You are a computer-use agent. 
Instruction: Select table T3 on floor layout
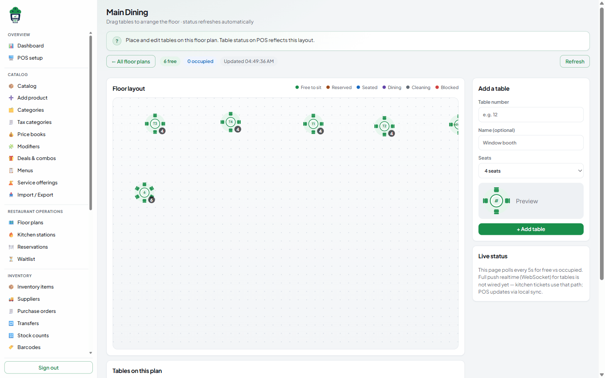(x=155, y=123)
